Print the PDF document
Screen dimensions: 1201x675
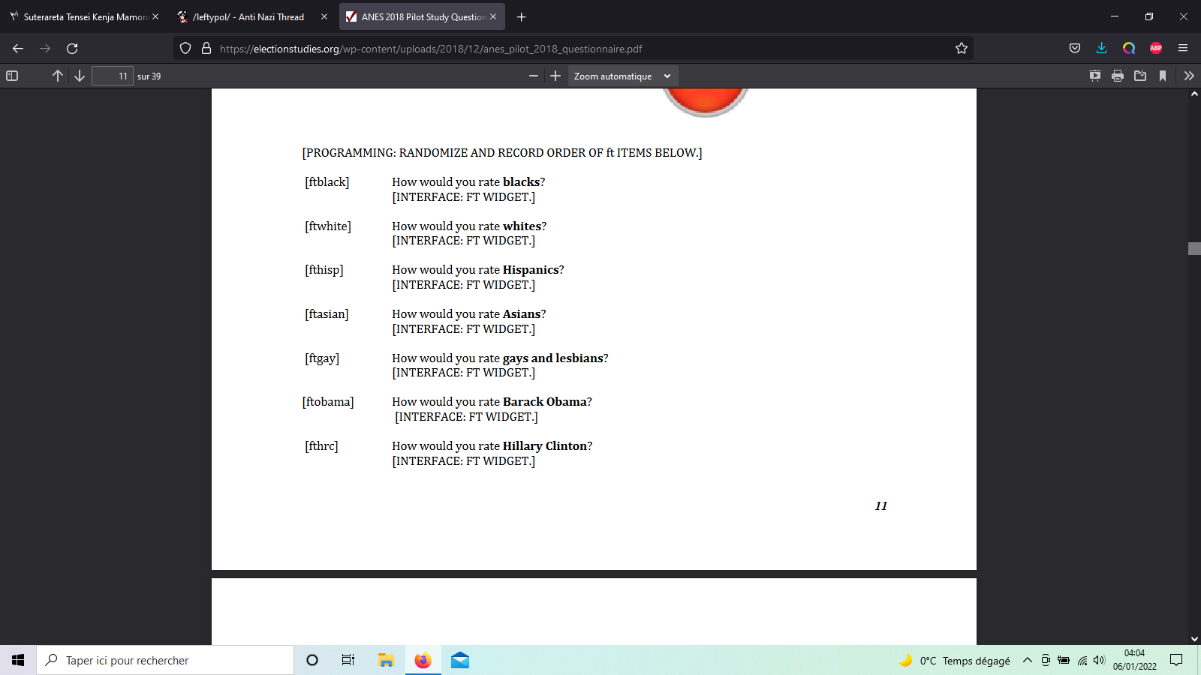coord(1118,76)
